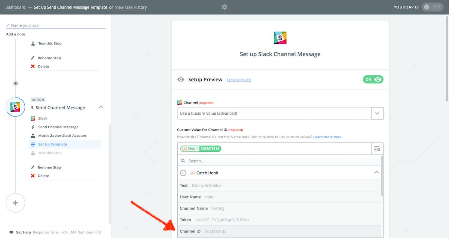Click the Slack logo above the setup title
Viewport: 449px width, 238px height.
point(280,38)
